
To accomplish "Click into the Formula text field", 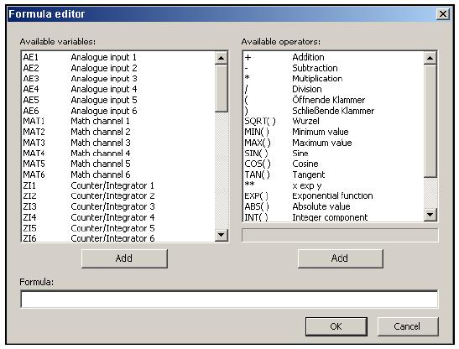I will (x=229, y=300).
